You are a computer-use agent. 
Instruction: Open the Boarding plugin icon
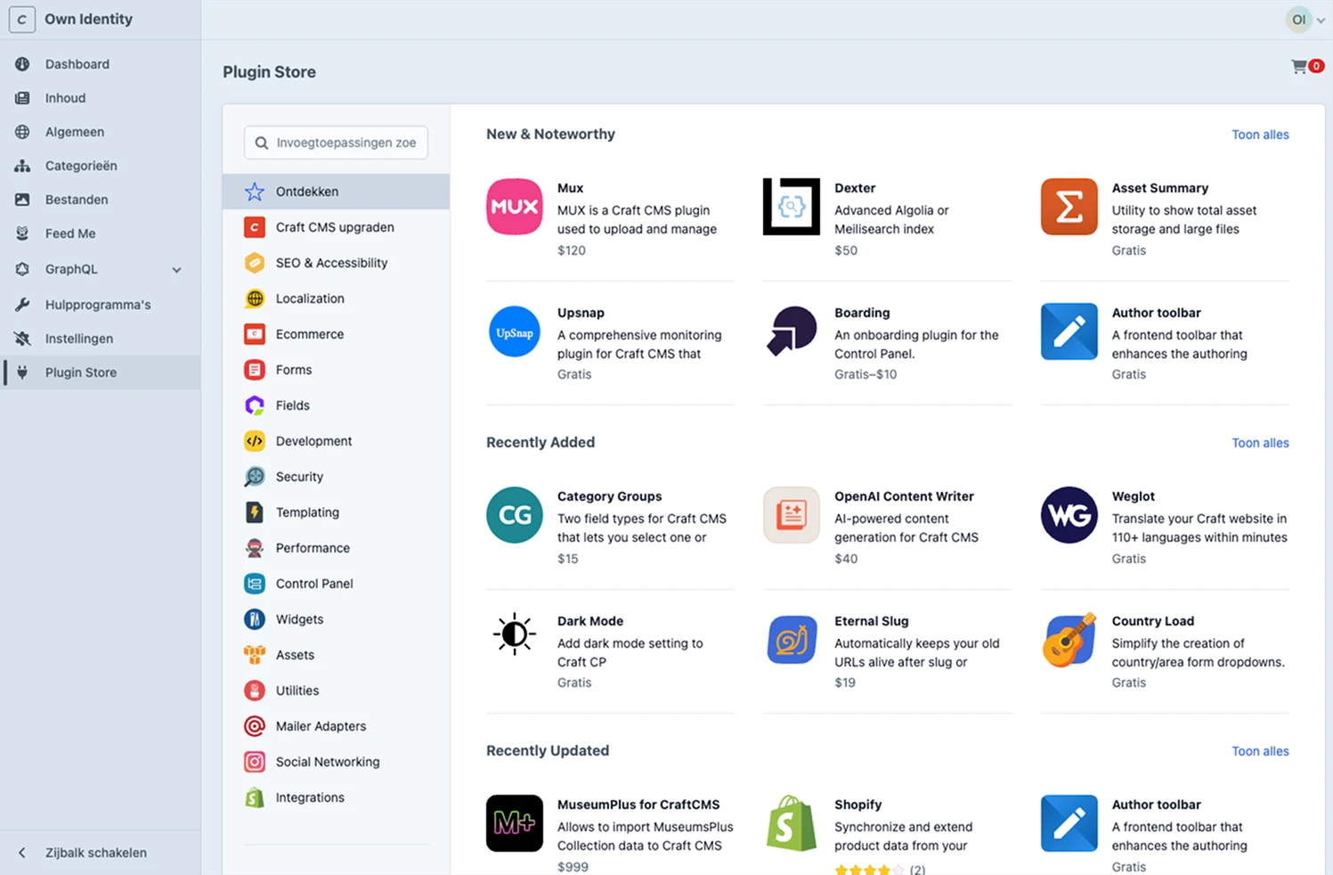pos(792,331)
